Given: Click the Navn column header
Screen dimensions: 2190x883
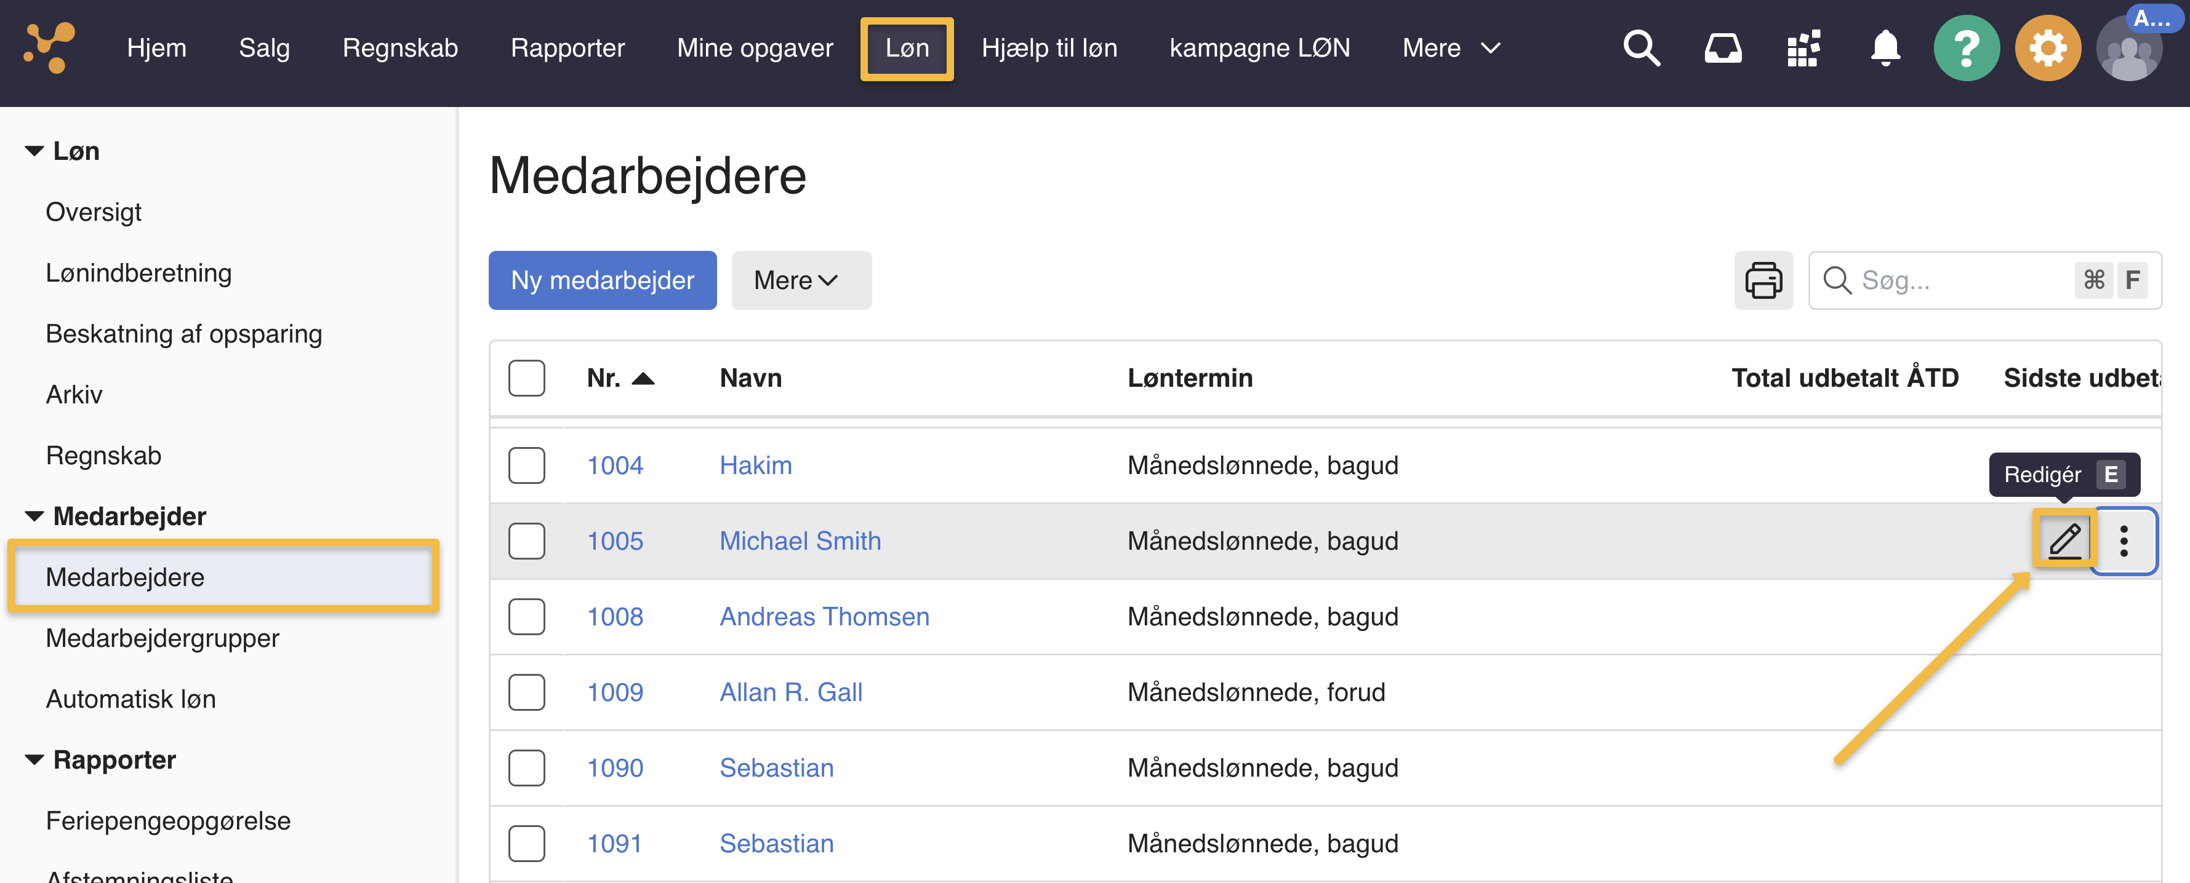Looking at the screenshot, I should [x=751, y=379].
